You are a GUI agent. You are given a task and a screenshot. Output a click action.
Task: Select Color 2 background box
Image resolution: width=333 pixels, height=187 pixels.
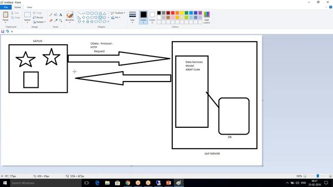152,17
